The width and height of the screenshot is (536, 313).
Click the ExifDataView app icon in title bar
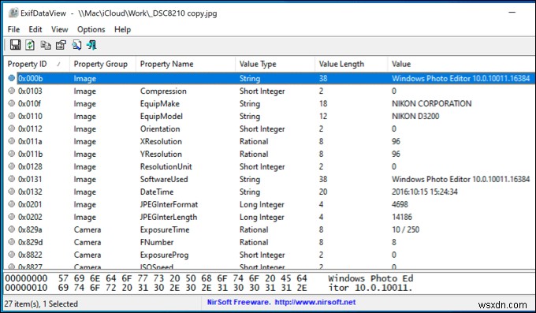click(x=13, y=13)
